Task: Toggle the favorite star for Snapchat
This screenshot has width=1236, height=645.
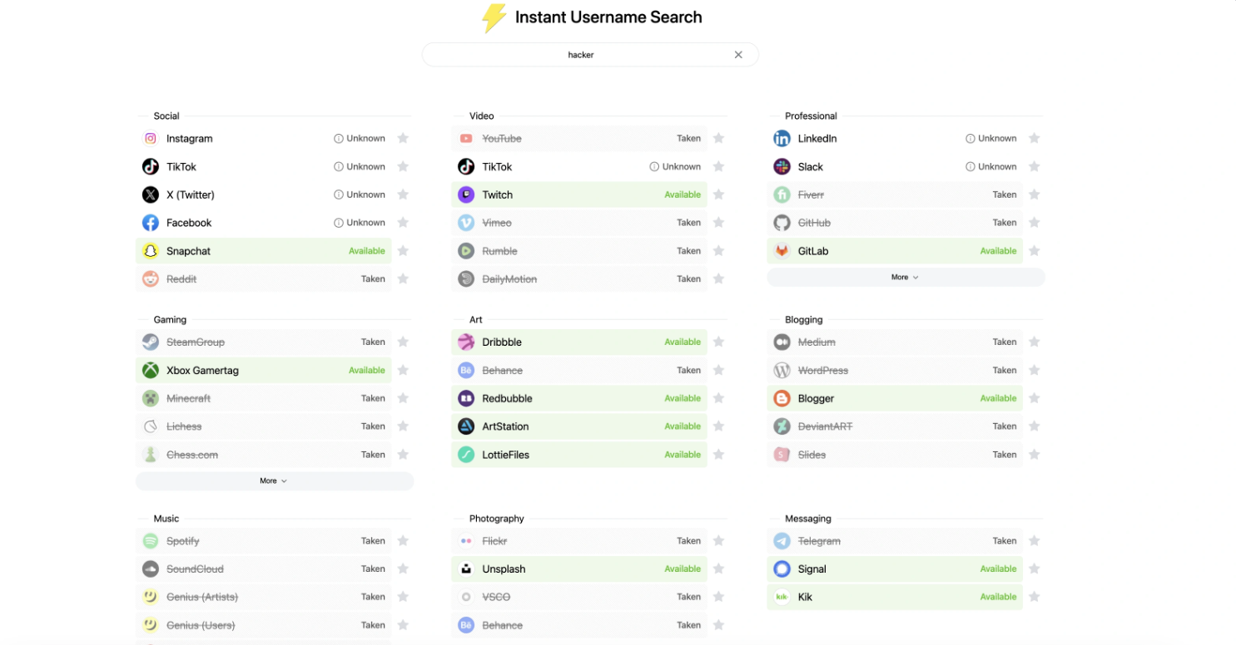Action: [403, 251]
